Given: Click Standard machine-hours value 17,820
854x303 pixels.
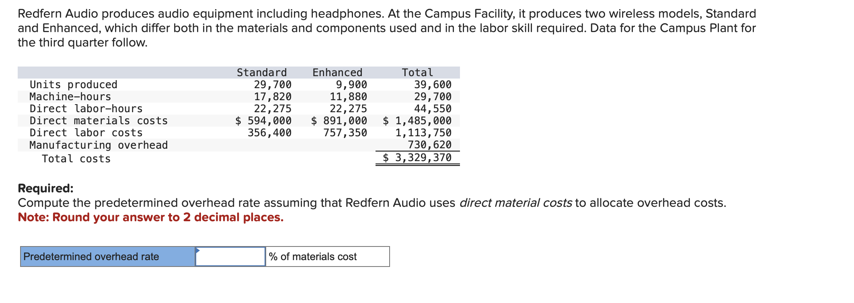Looking at the screenshot, I should pos(273,97).
